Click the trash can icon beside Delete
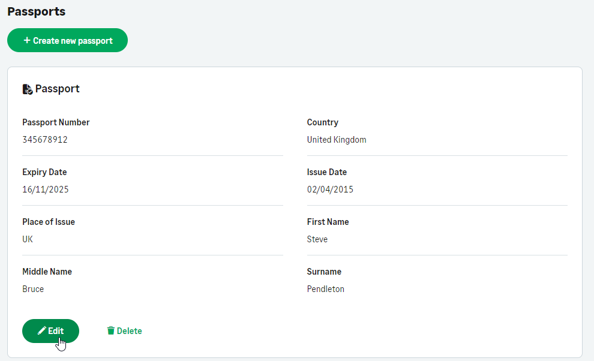 tap(110, 330)
